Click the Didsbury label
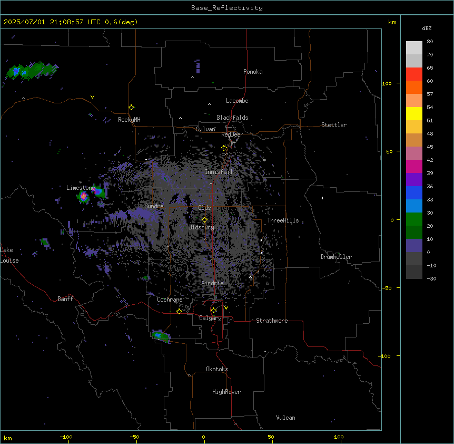Viewport: 454px width, 444px height. pyautogui.click(x=201, y=227)
